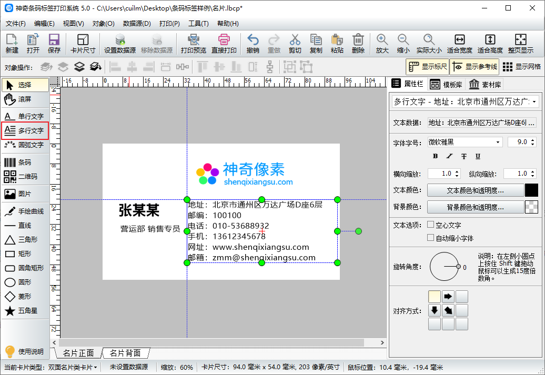
Task: Toggle bold B text formatting
Action: [435, 156]
